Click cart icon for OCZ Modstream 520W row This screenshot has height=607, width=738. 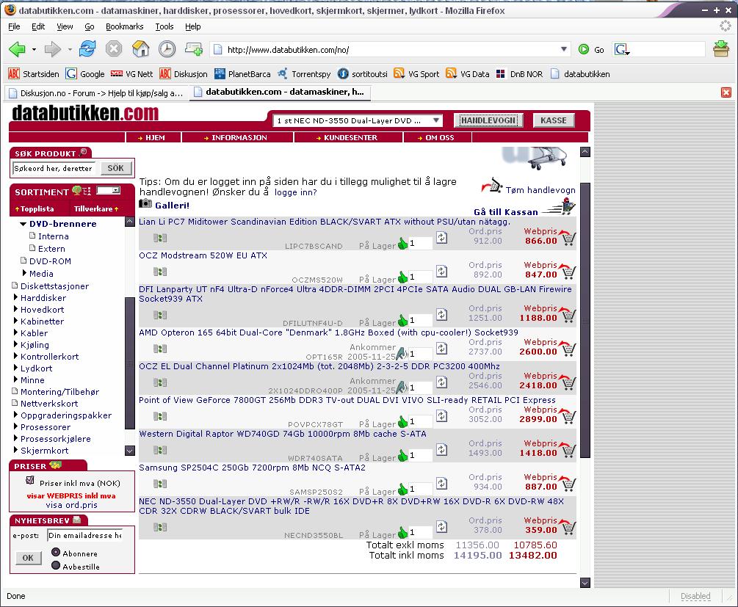point(567,271)
